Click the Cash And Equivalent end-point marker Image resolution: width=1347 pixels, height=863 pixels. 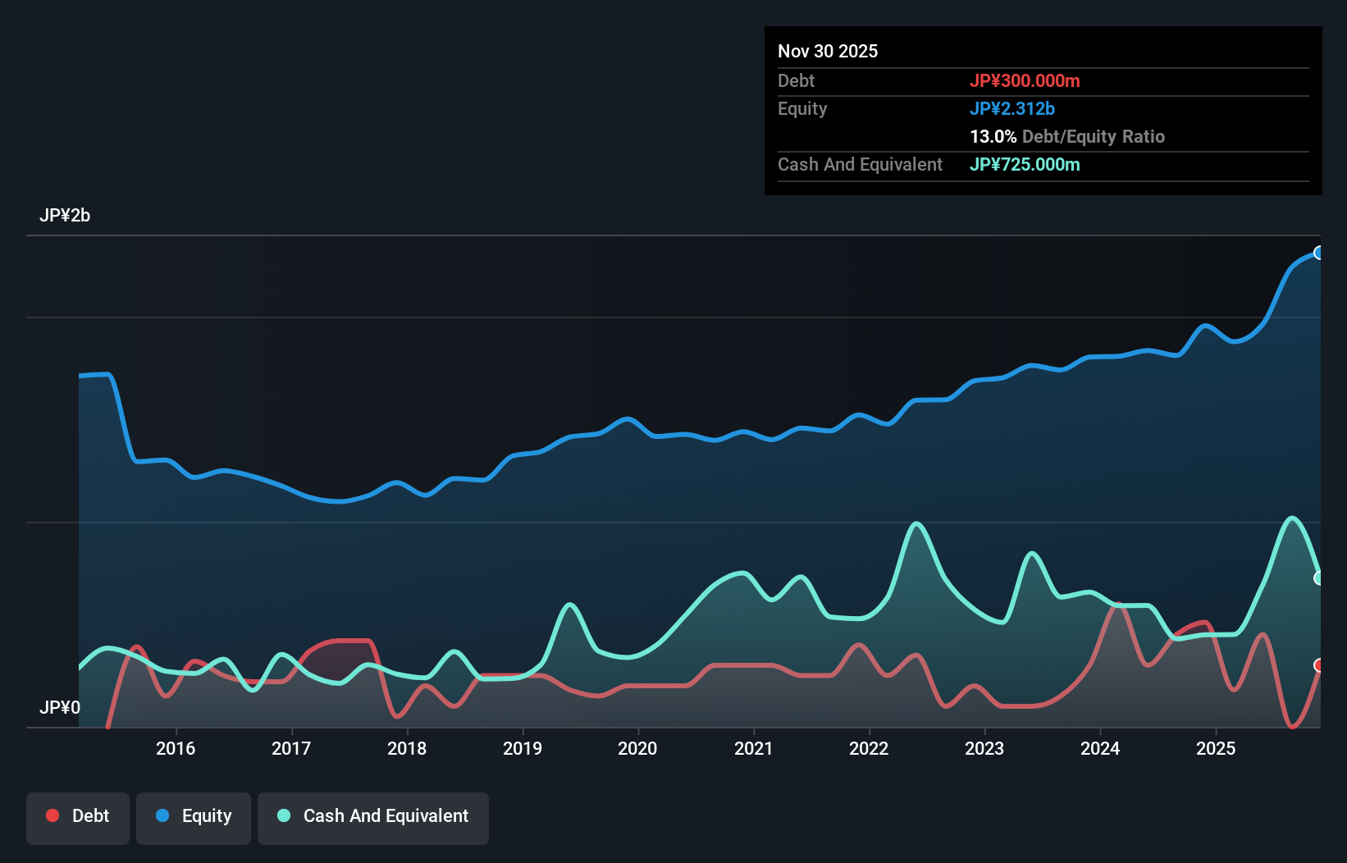[x=1319, y=578]
